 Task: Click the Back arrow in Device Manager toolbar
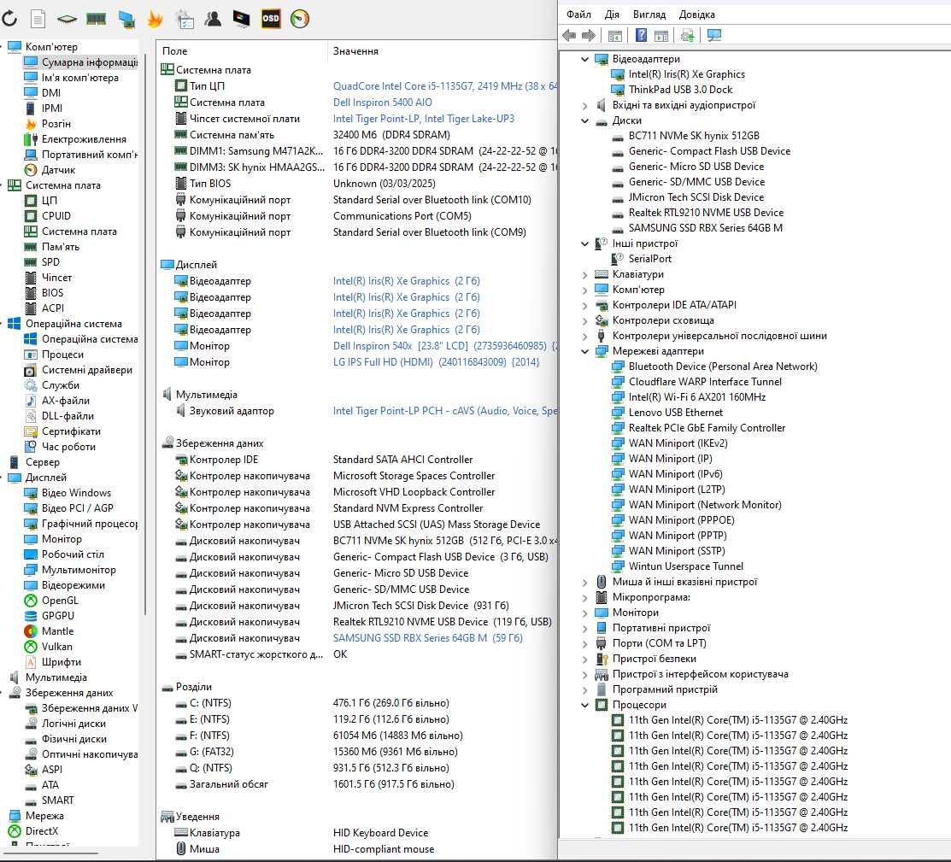tap(569, 35)
